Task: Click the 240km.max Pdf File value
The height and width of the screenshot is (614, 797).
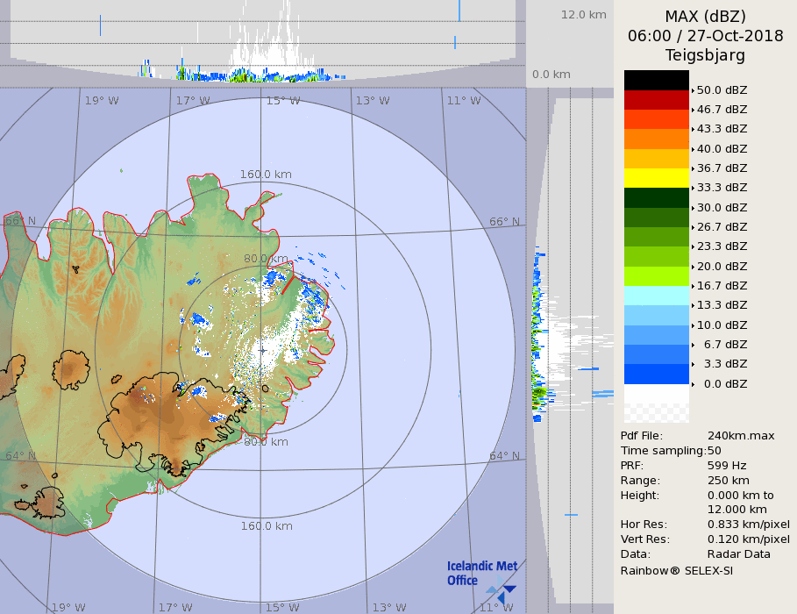Action: (x=741, y=436)
